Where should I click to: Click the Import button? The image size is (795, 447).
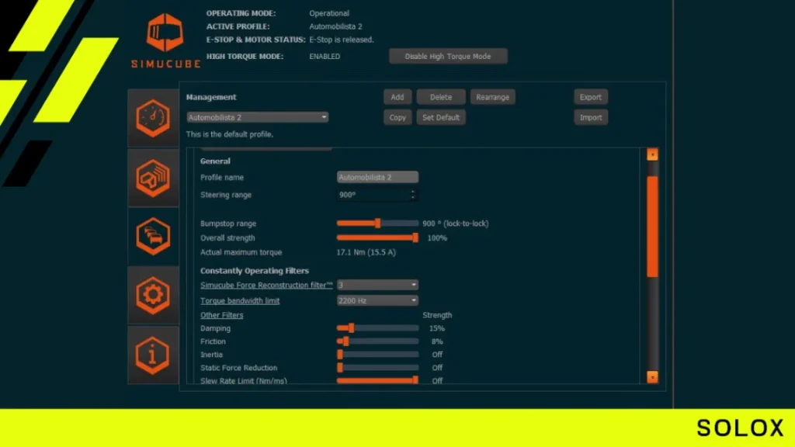click(590, 117)
